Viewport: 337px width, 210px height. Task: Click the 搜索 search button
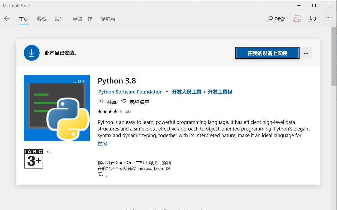point(276,19)
